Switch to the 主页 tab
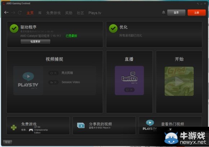Viewport: 209px width, 147px height. pyautogui.click(x=30, y=13)
